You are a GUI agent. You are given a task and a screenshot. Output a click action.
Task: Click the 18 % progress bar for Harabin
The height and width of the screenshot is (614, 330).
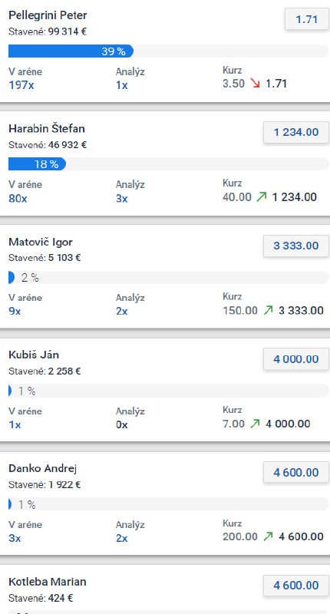(x=168, y=164)
